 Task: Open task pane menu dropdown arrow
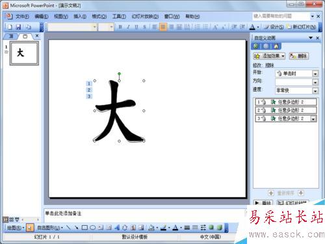point(311,38)
